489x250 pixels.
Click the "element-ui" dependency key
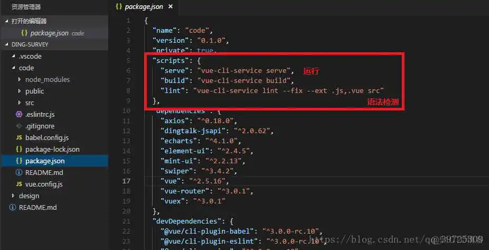click(x=185, y=151)
